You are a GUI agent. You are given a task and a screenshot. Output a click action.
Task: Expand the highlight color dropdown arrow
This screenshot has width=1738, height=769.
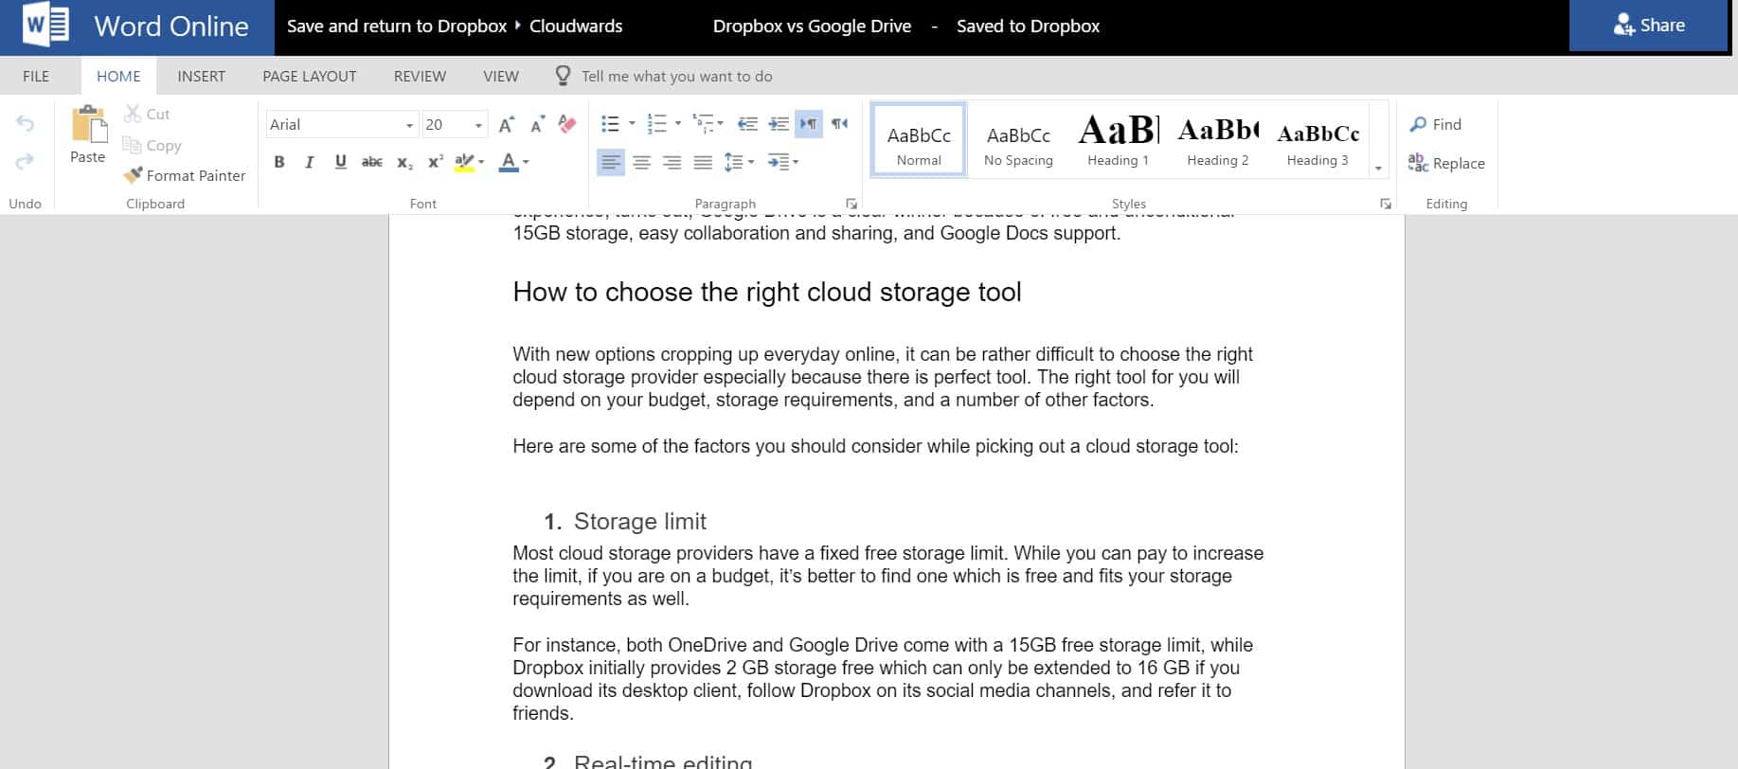click(481, 162)
